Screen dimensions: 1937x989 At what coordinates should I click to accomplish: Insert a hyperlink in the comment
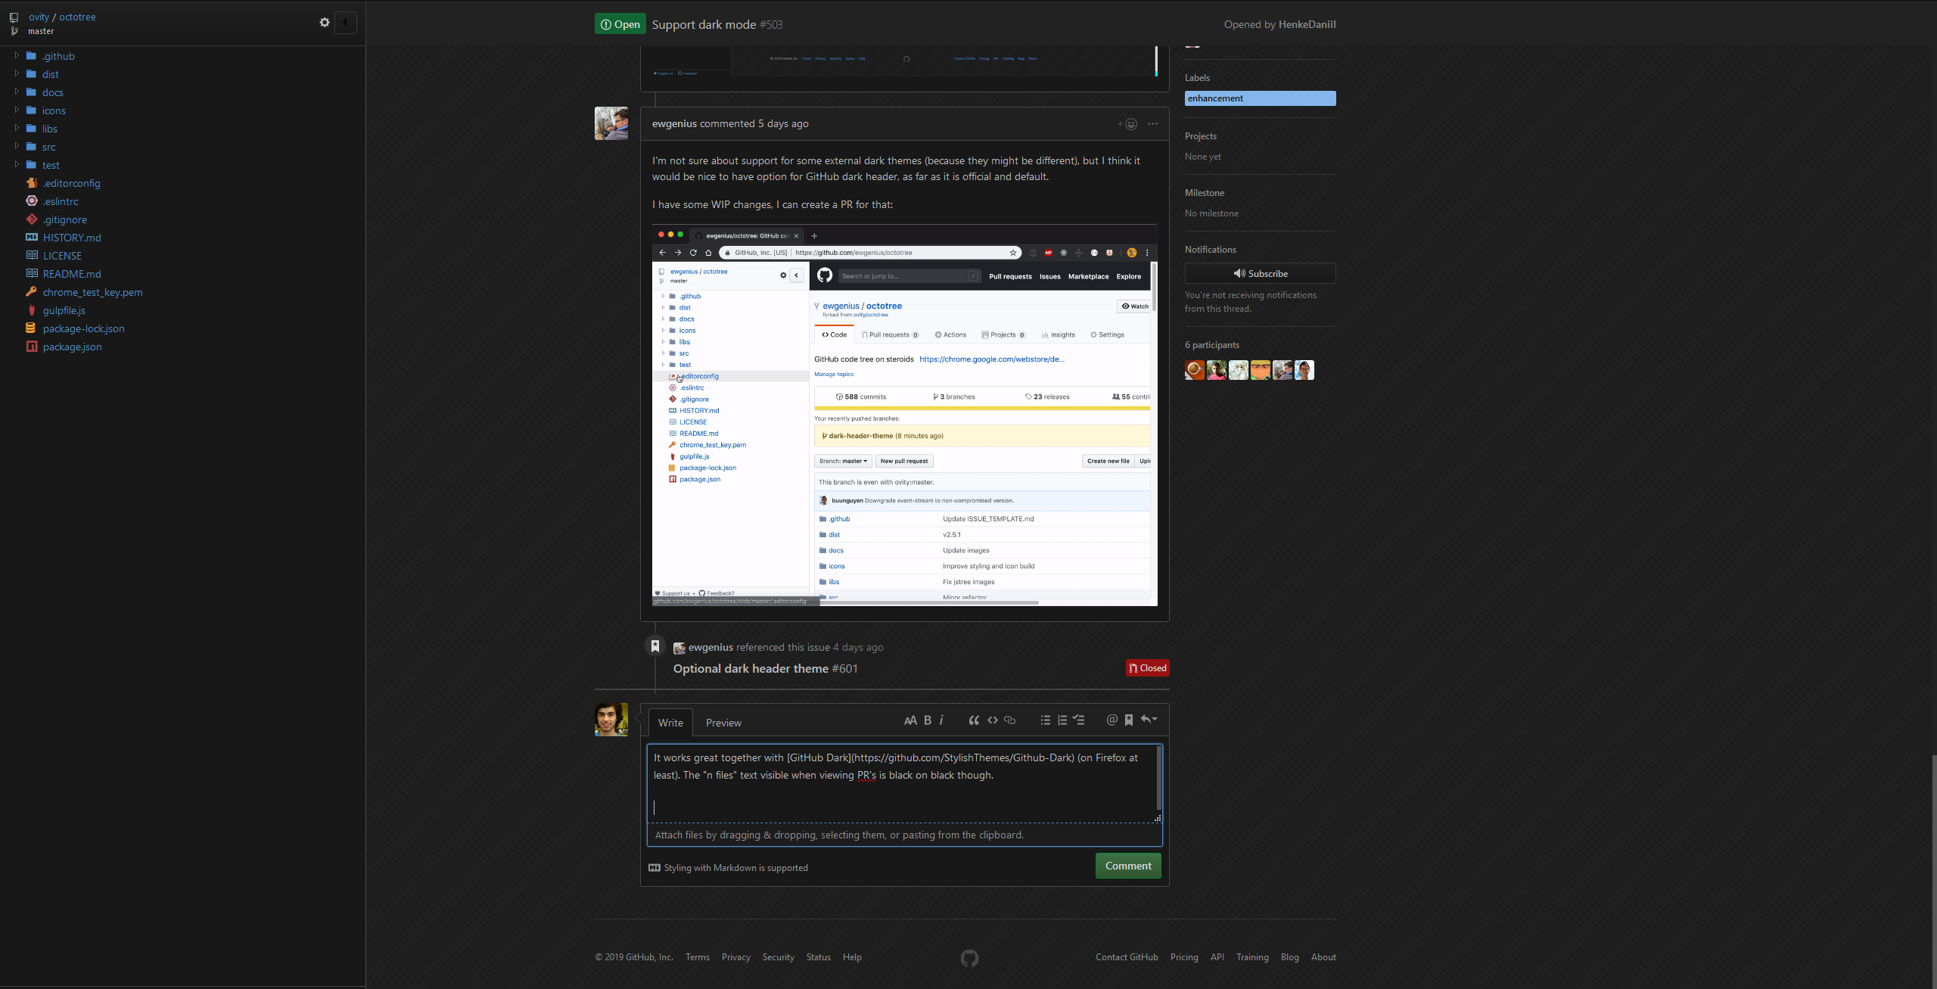1010,720
